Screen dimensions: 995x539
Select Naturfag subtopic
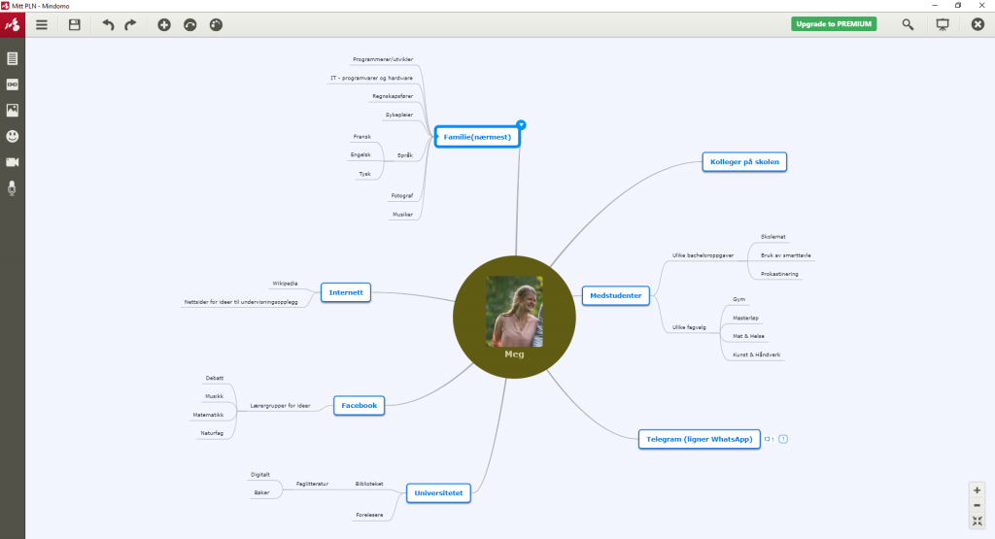tap(212, 433)
